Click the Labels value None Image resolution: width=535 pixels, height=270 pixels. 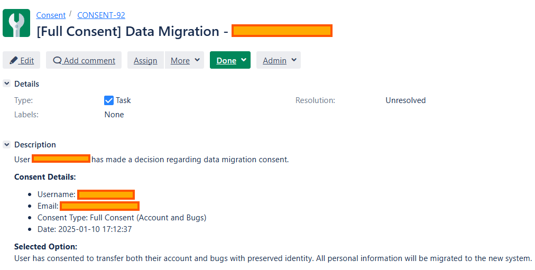tap(114, 115)
